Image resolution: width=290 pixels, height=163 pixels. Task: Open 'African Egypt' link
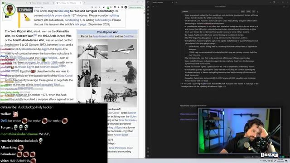click(x=25, y=67)
